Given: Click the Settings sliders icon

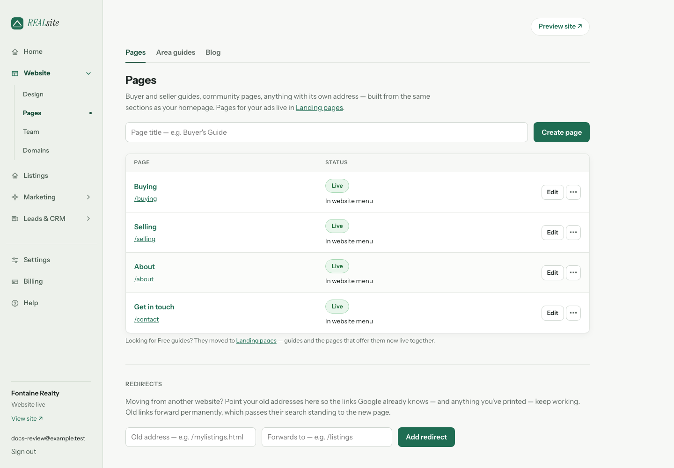Looking at the screenshot, I should pyautogui.click(x=15, y=260).
